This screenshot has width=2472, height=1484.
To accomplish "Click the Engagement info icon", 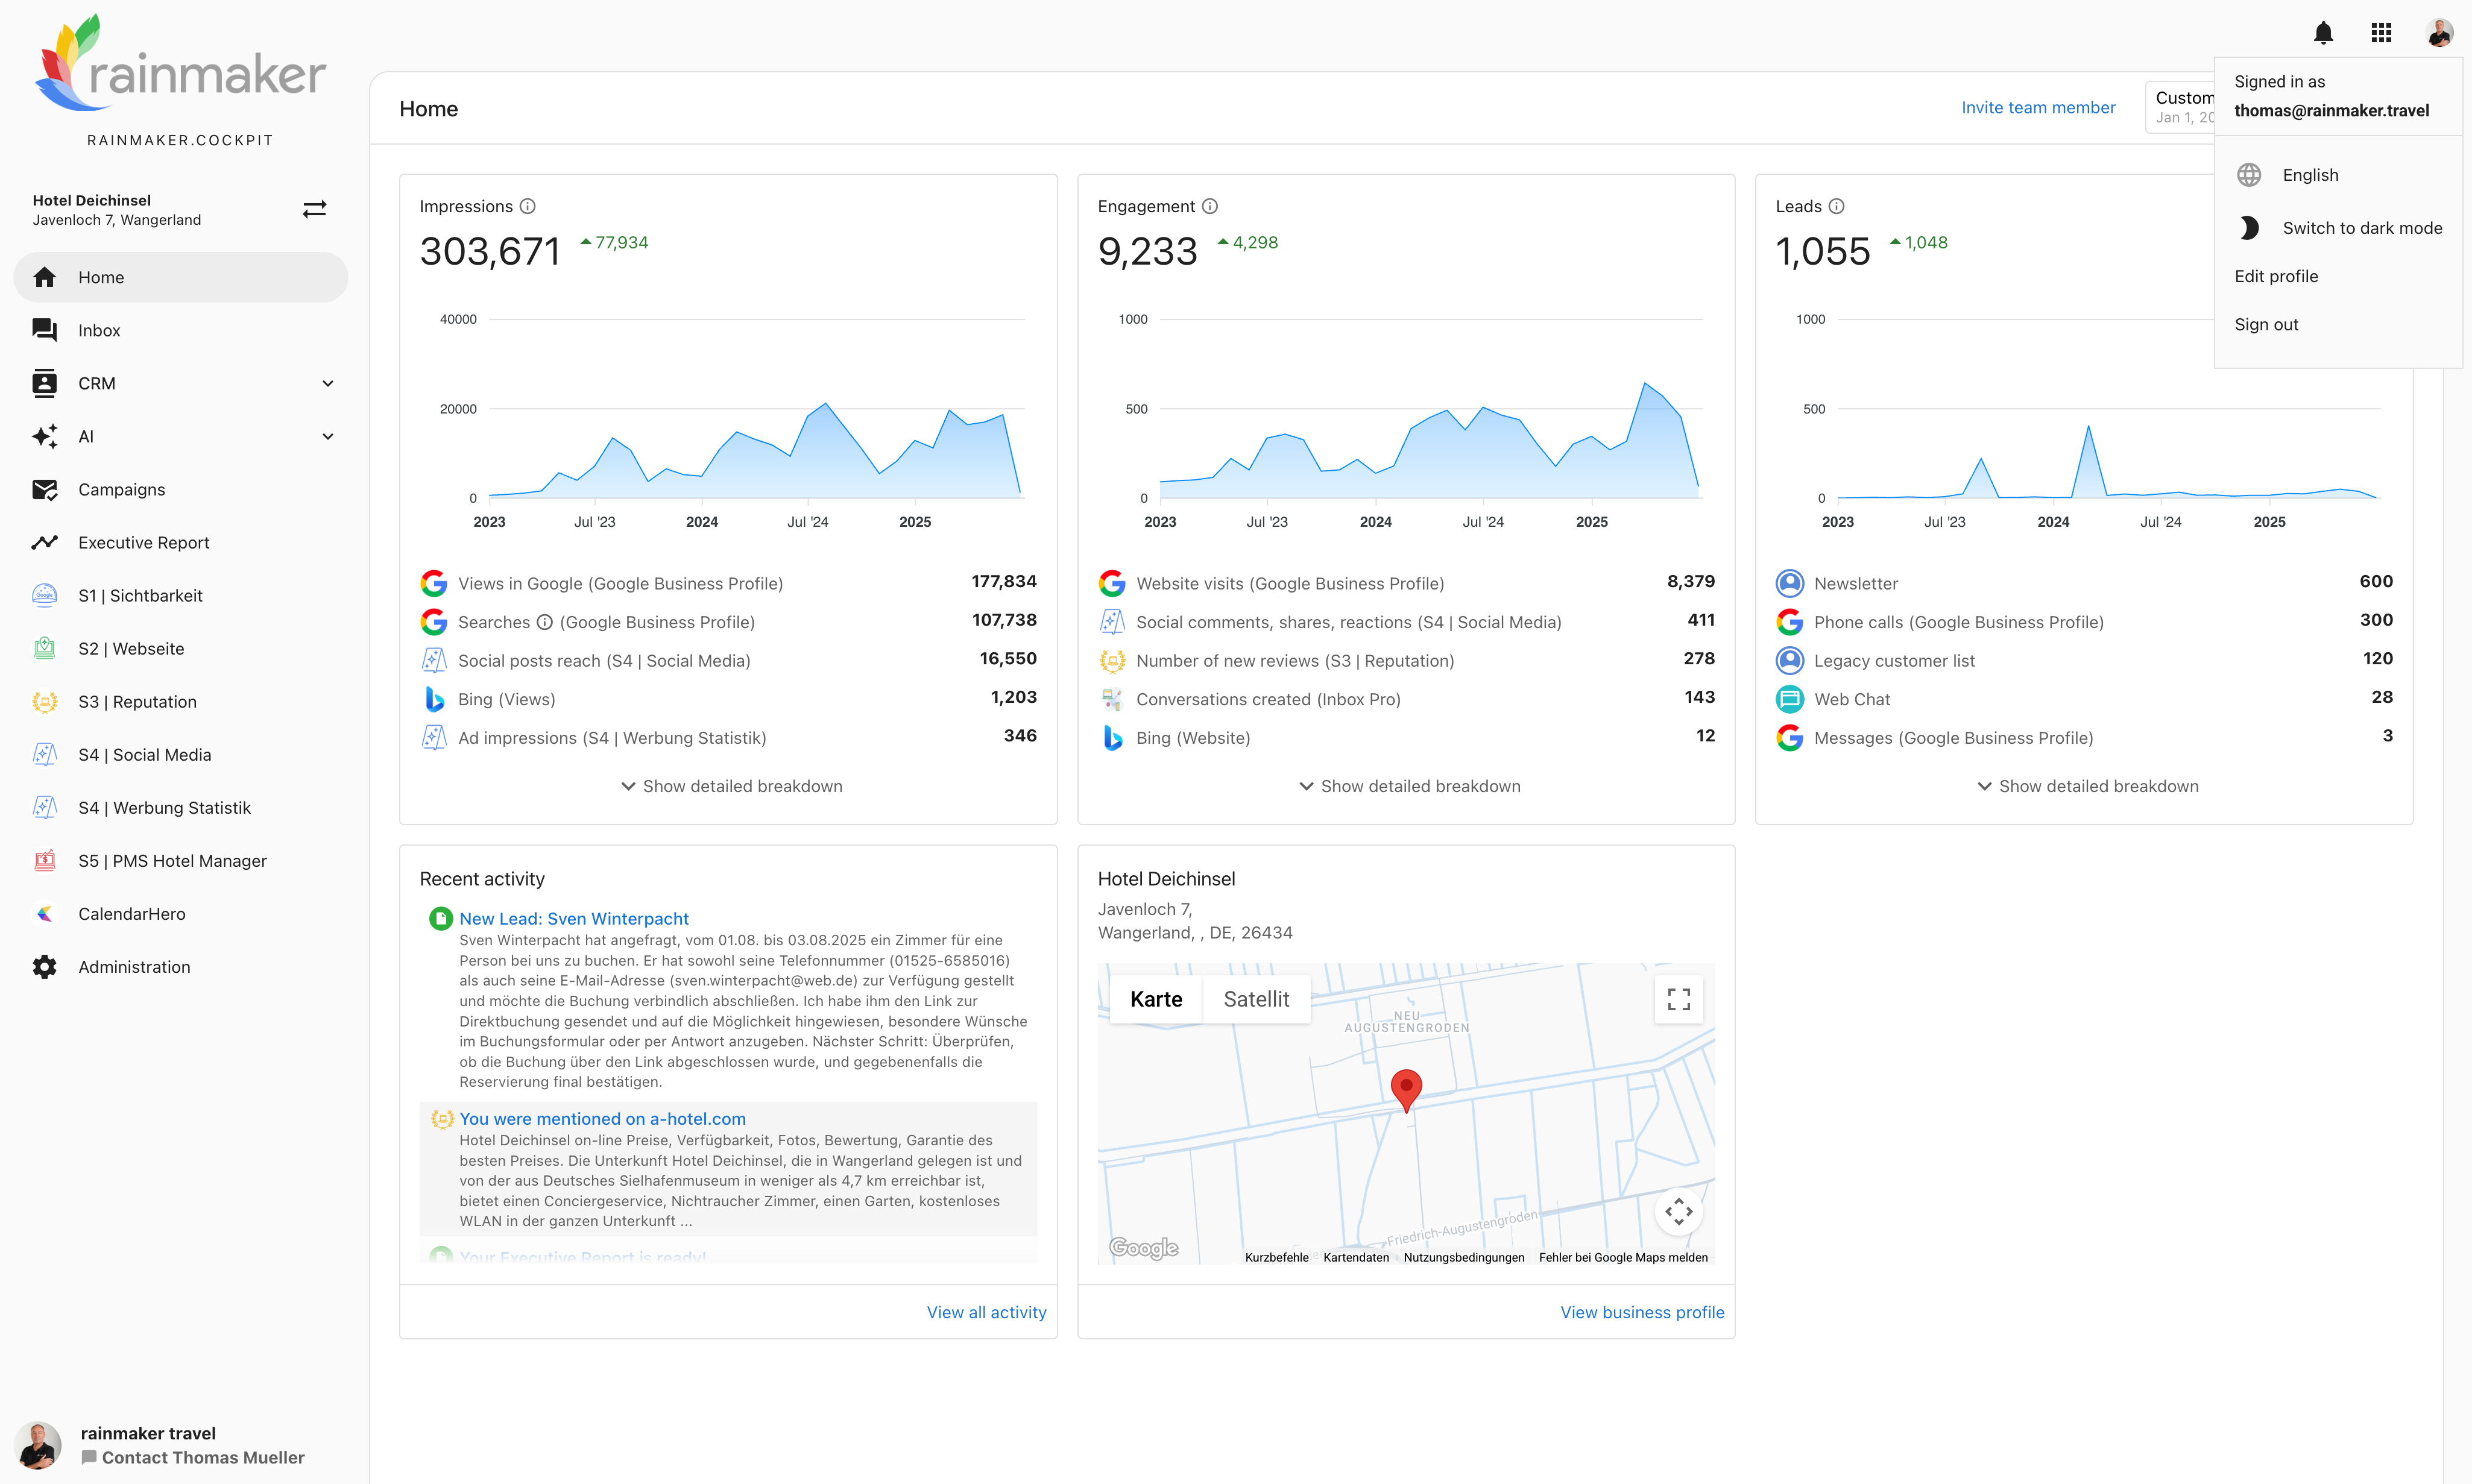I will (x=1210, y=206).
